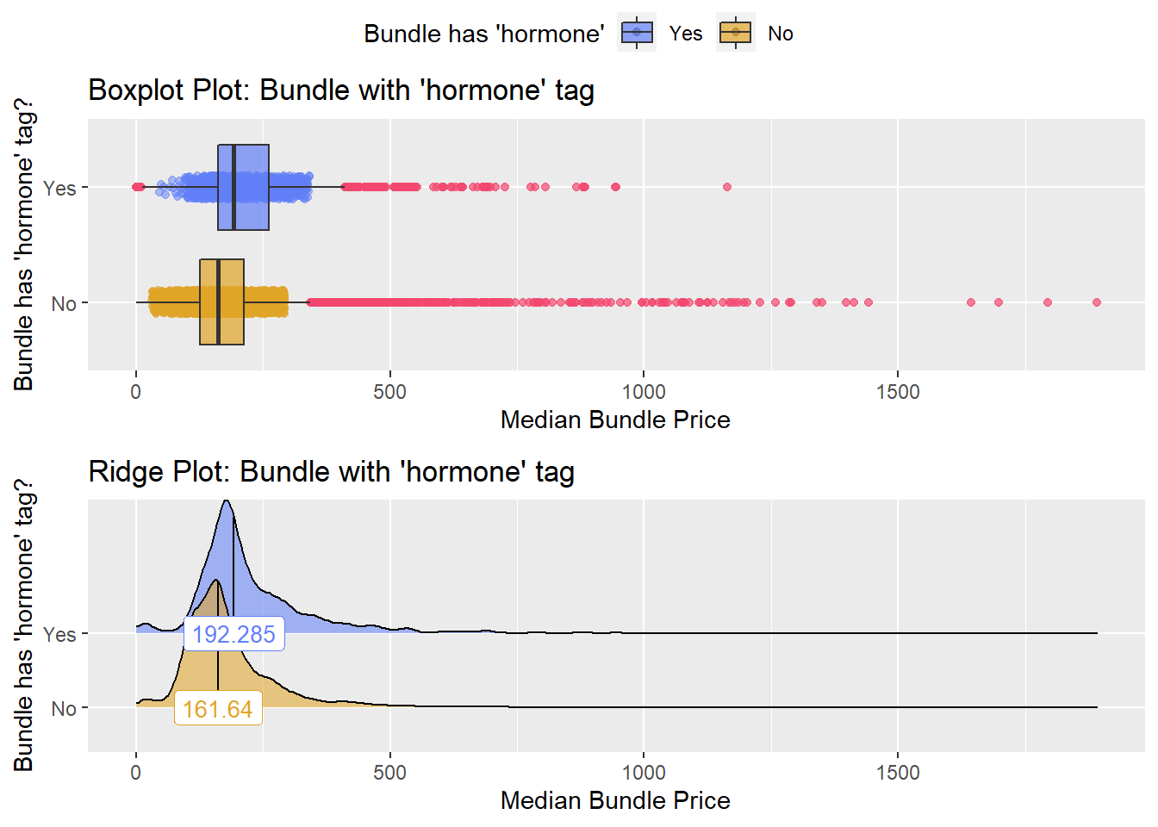Click the legend title "Bundle has 'hormone'"

point(483,34)
